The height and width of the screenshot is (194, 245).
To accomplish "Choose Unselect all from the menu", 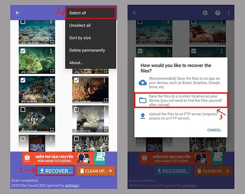I will 91,25.
